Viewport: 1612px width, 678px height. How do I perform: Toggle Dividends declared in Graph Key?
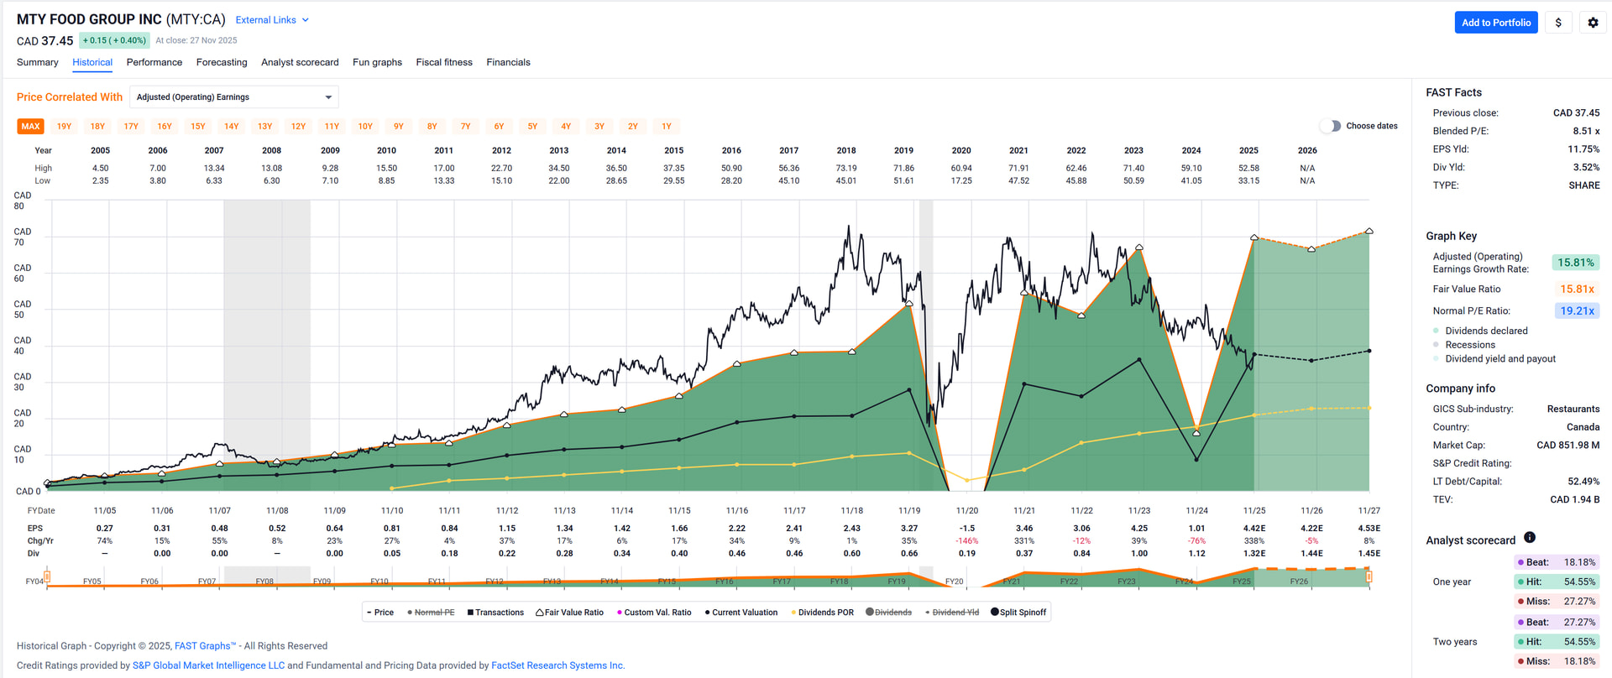1436,331
